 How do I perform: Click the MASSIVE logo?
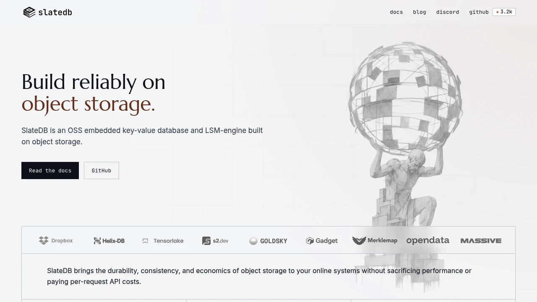481,241
